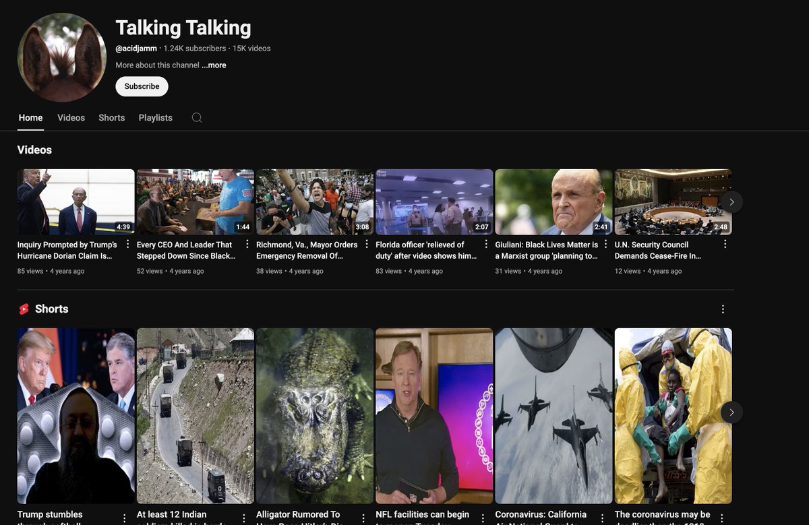Viewport: 809px width, 525px height.
Task: Play the 2:07 Florida officer thumbnail
Action: [434, 202]
